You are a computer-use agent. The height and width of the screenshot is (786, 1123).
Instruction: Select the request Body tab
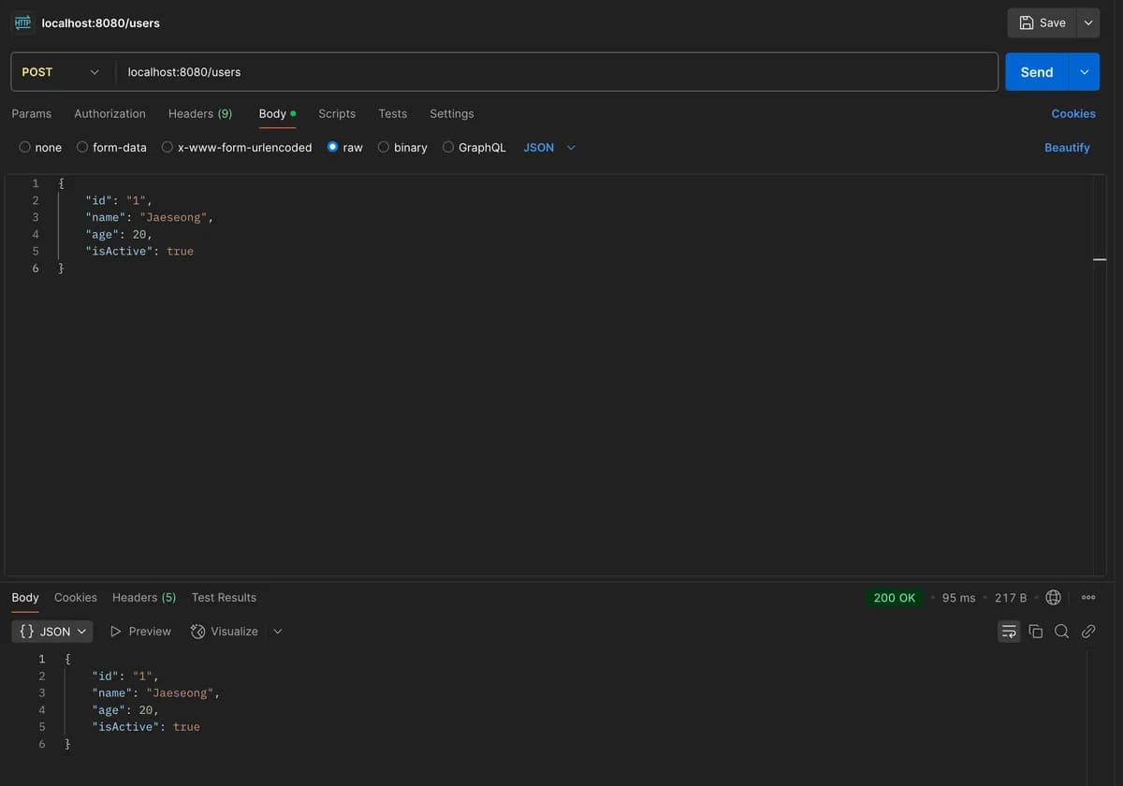pos(277,113)
